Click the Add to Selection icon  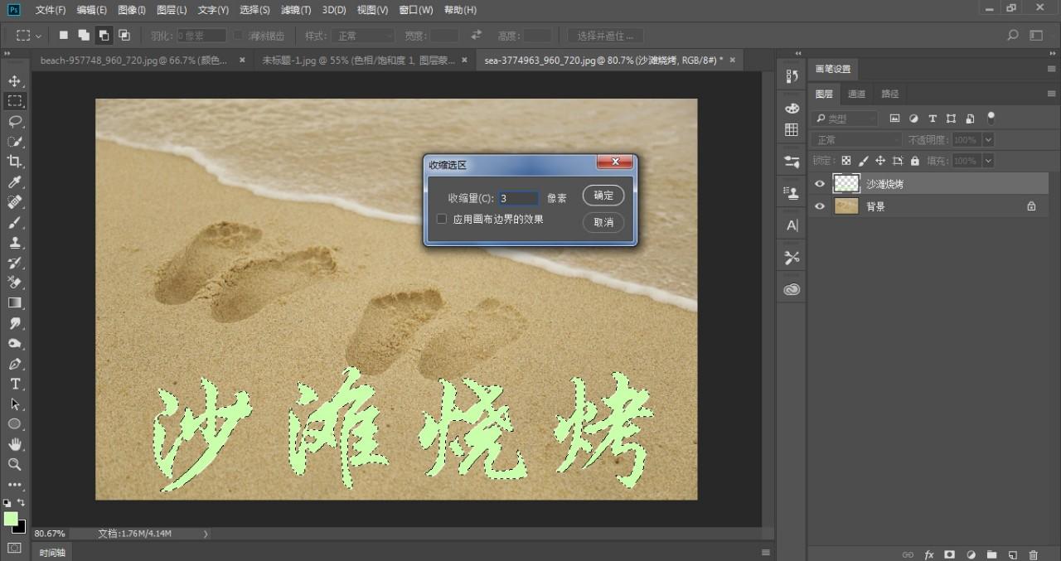pyautogui.click(x=84, y=36)
